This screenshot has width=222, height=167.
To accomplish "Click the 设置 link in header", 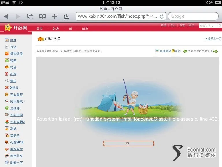I will point(182,25).
